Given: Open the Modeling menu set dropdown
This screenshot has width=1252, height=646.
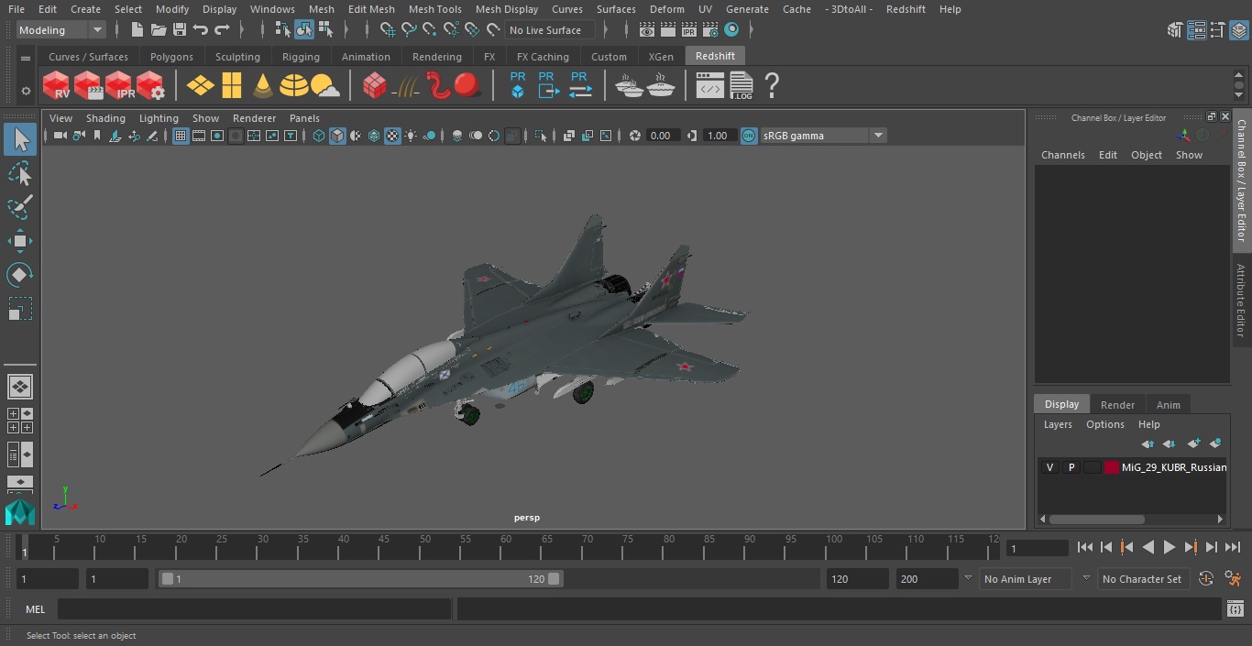Looking at the screenshot, I should pyautogui.click(x=61, y=30).
